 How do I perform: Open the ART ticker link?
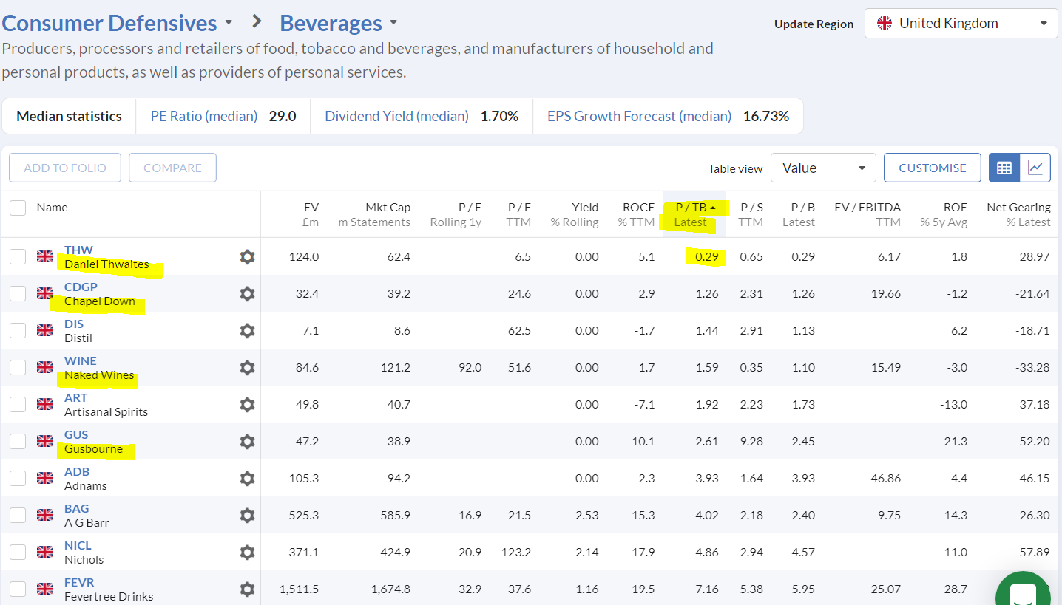75,397
